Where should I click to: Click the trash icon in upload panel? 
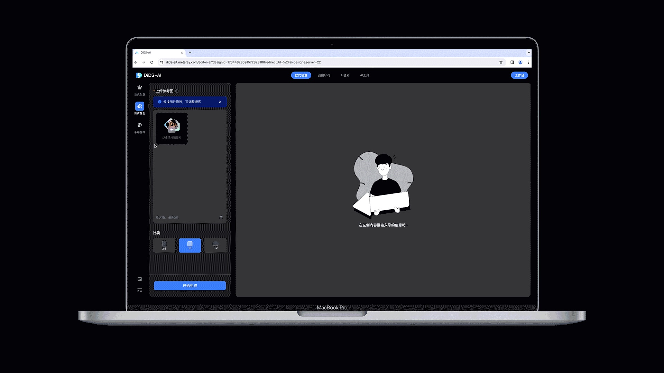221,218
